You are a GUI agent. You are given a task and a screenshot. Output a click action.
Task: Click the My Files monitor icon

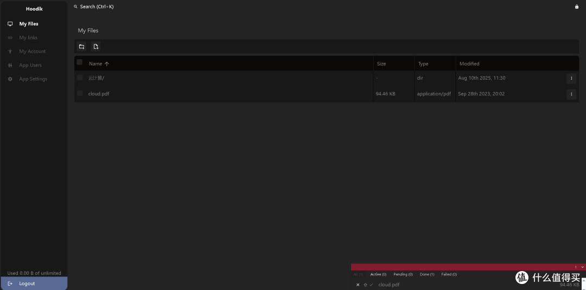click(10, 24)
